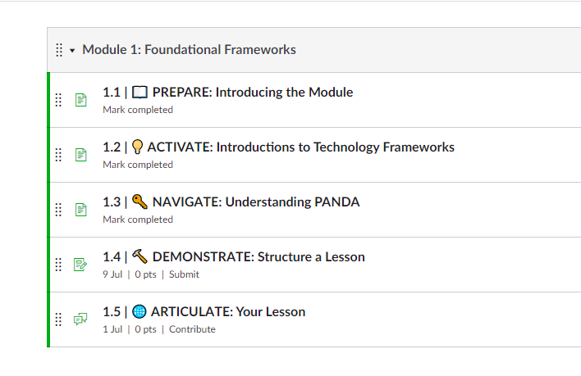
Task: Click Mark completed under item 1.1
Action: click(138, 110)
